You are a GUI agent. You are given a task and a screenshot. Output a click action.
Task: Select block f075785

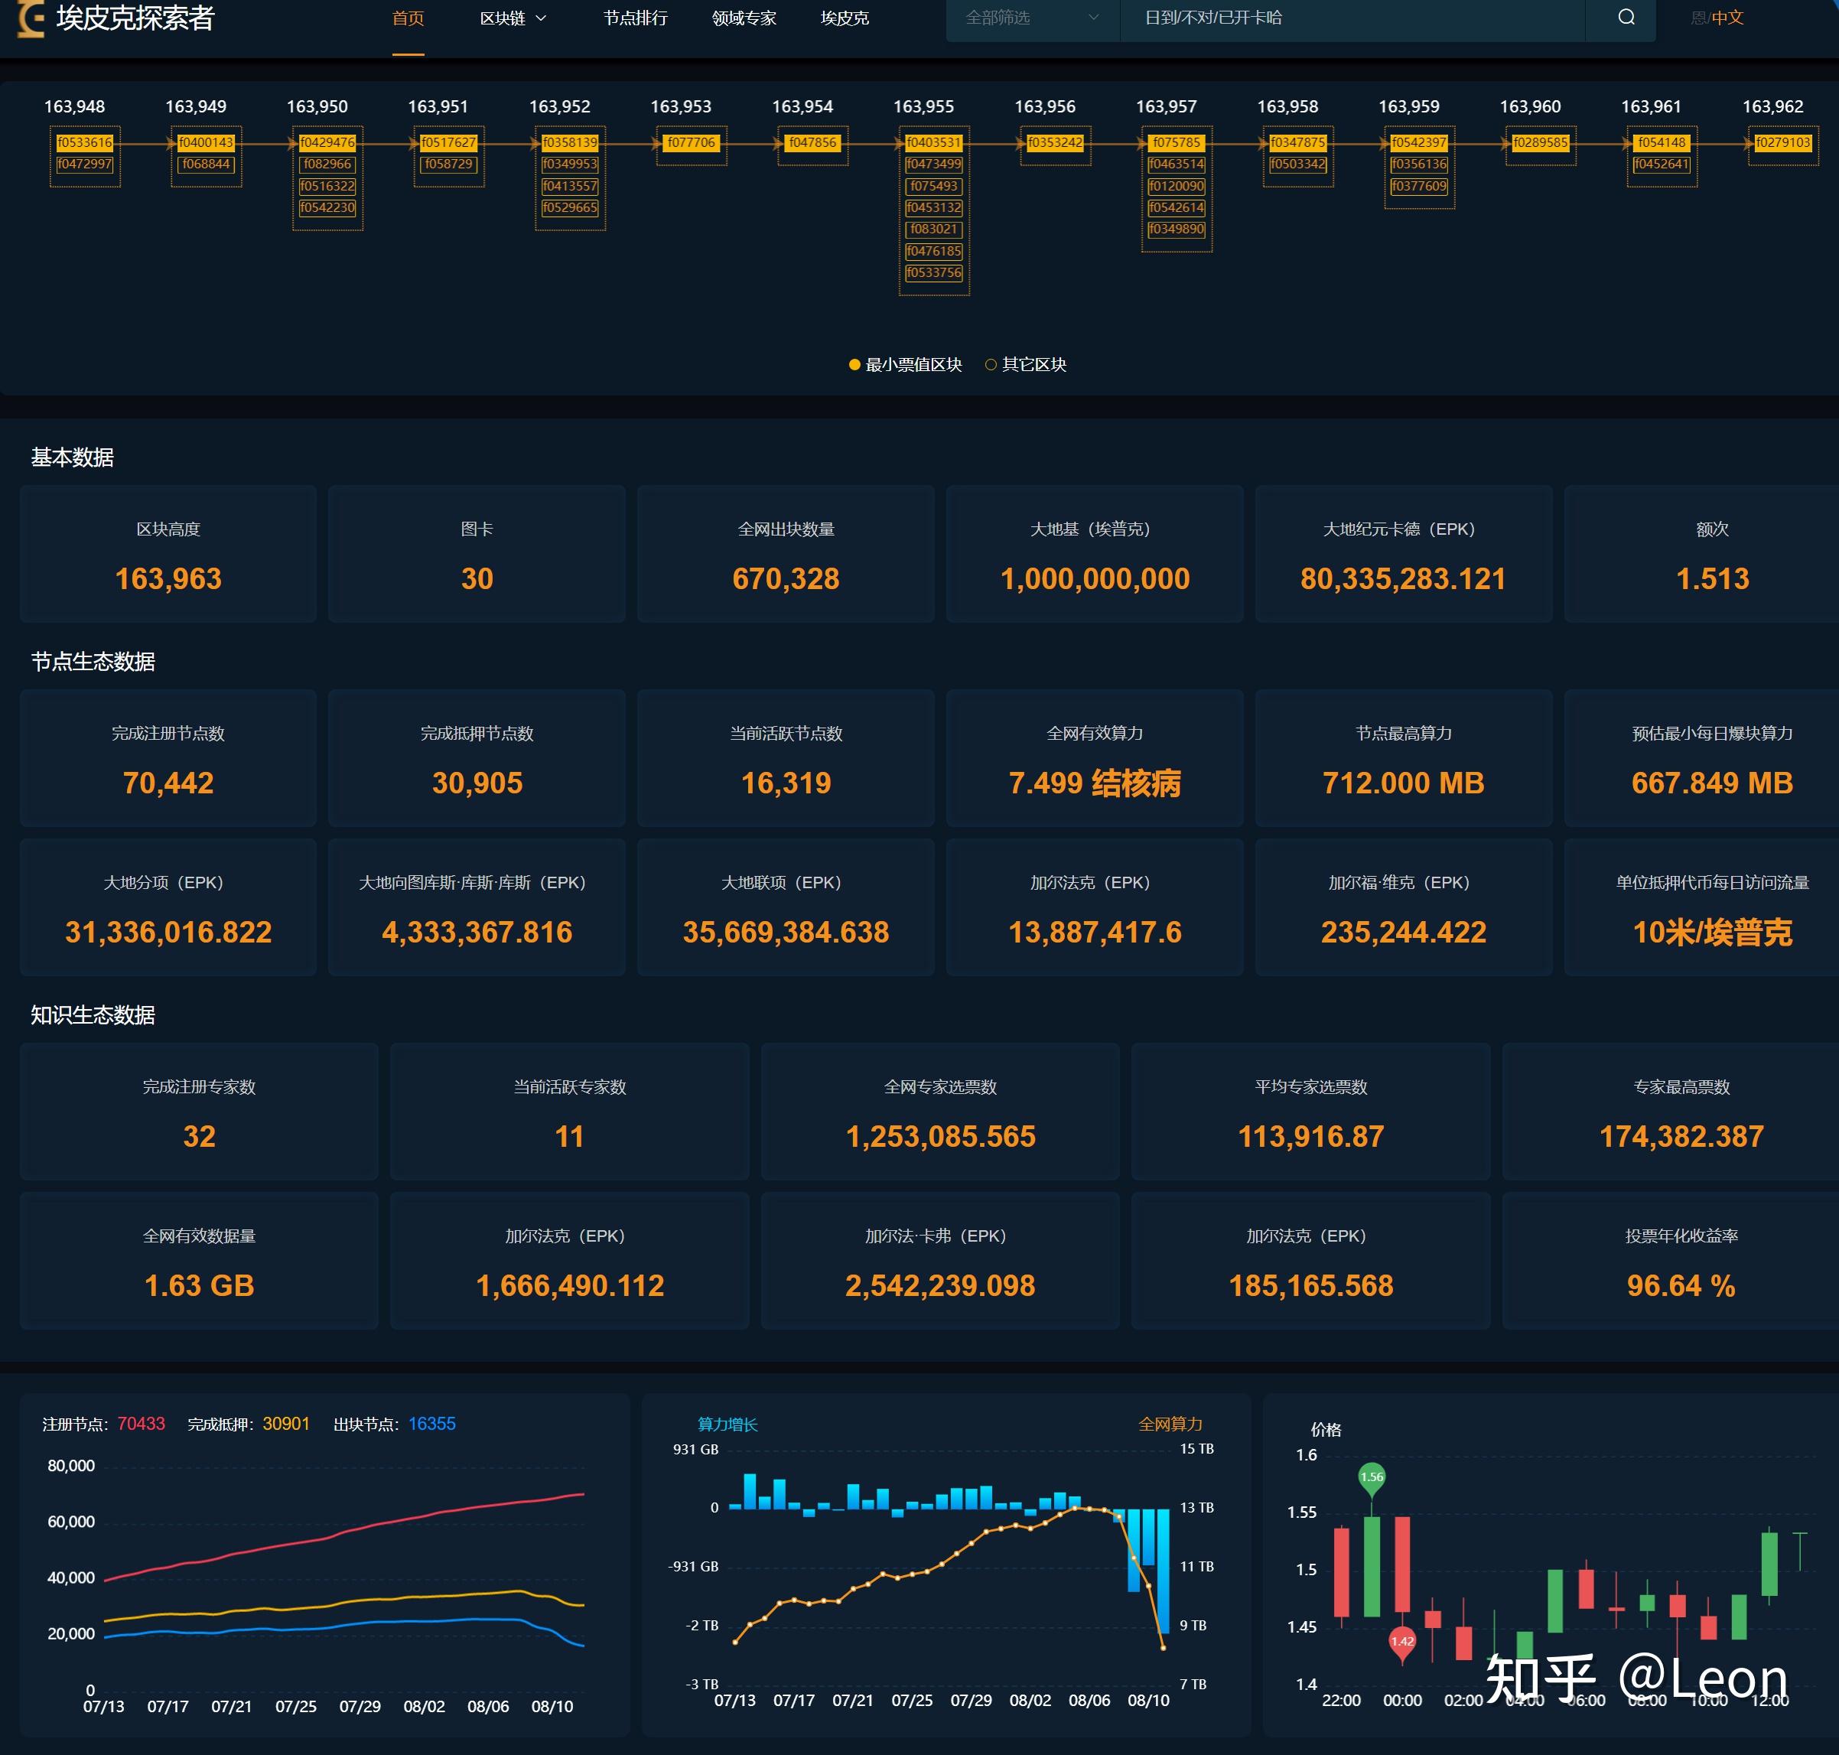(1177, 142)
